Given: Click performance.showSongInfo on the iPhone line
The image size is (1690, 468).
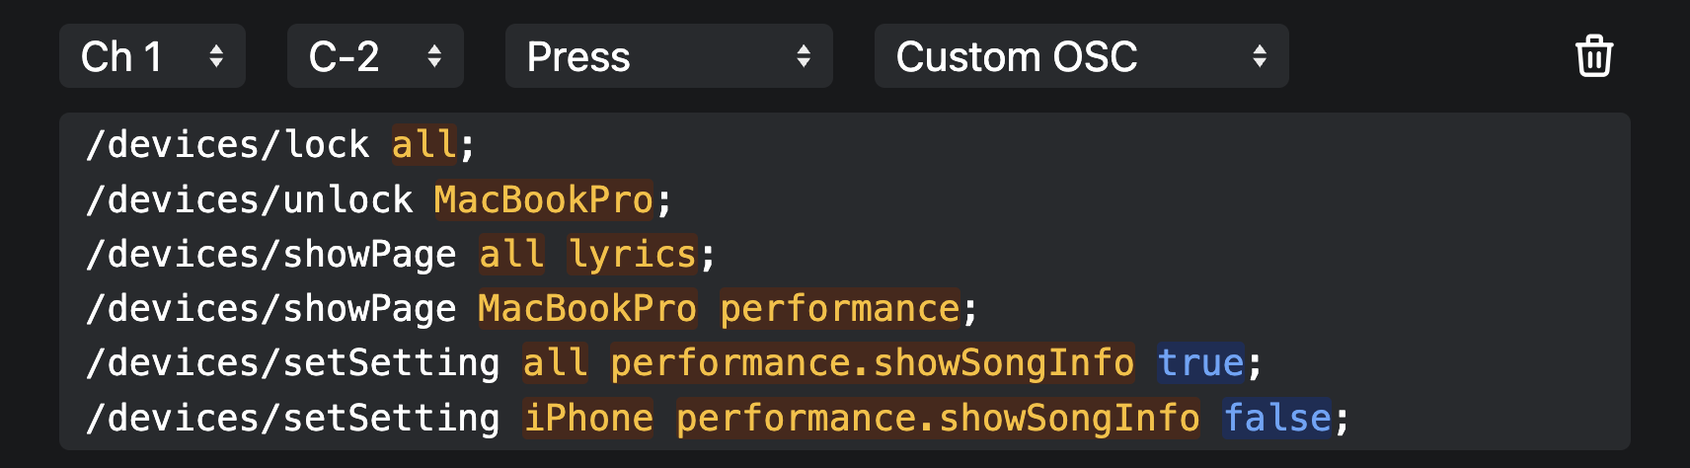Looking at the screenshot, I should (x=937, y=419).
